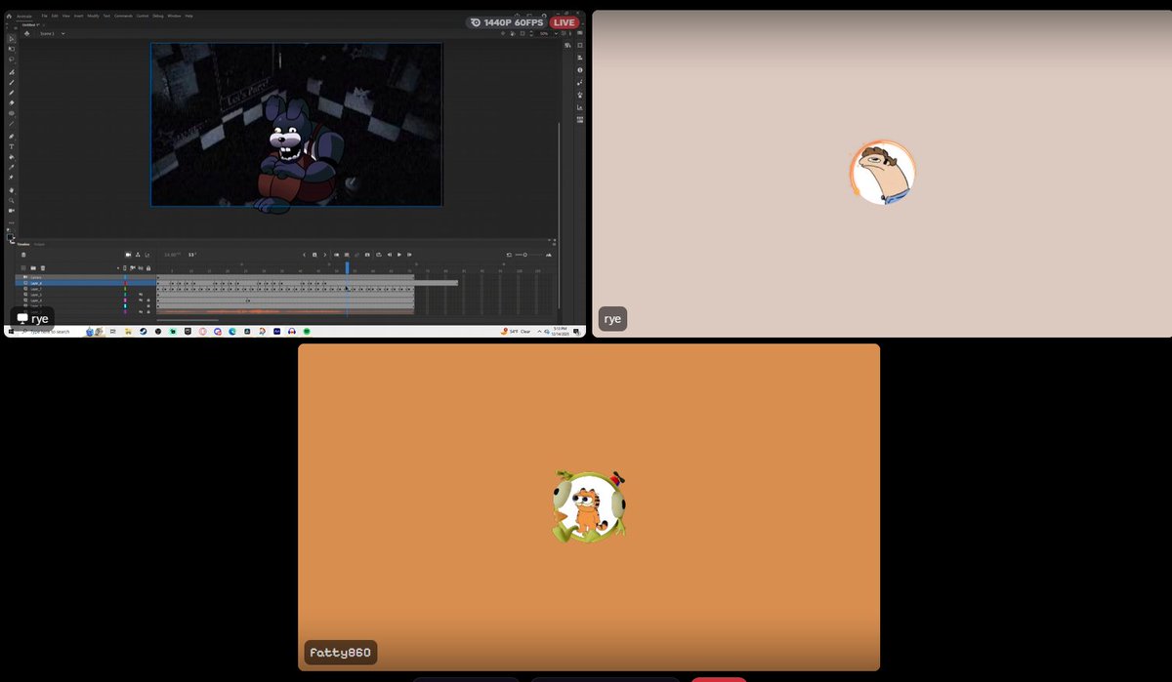Create a new layer folder in timeline

(33, 268)
